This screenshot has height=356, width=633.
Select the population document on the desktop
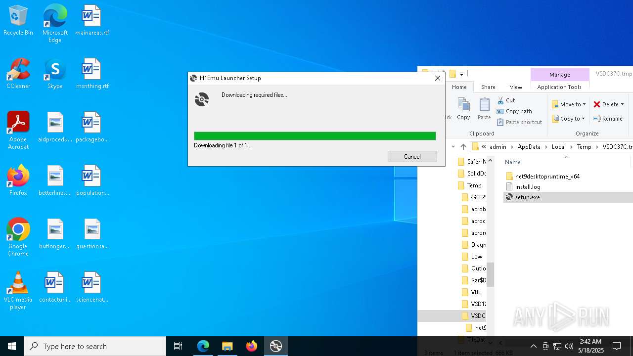pos(92,181)
